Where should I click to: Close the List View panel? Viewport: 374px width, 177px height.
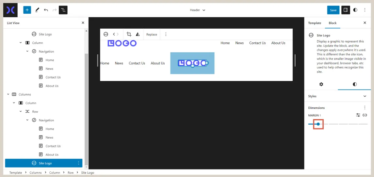[83, 23]
